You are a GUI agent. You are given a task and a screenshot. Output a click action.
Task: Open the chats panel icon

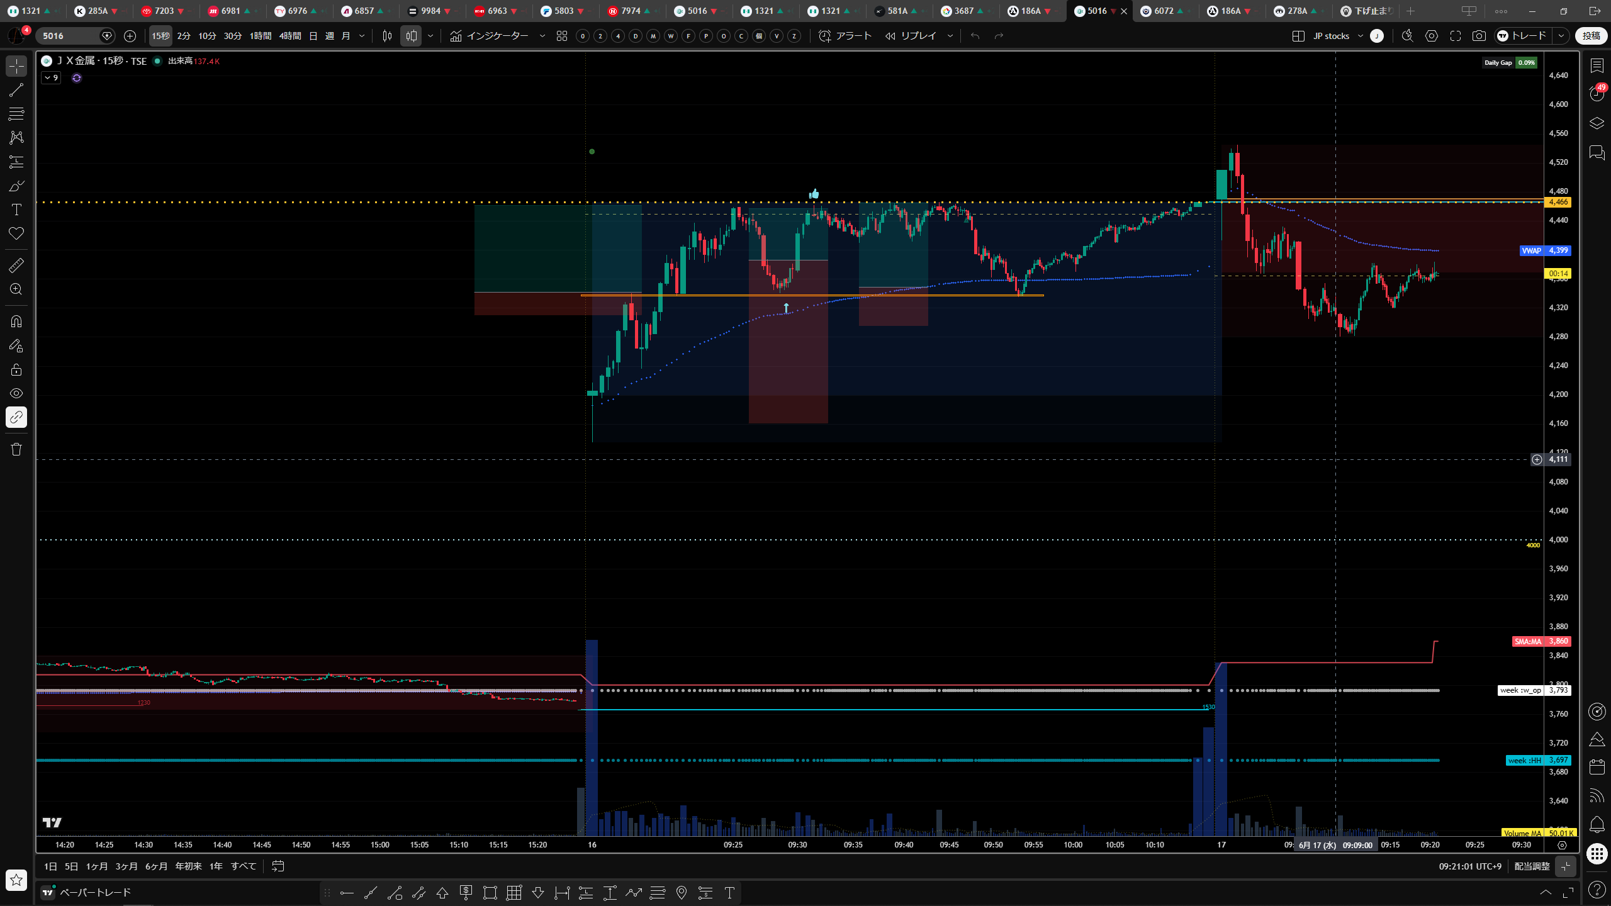(1597, 152)
